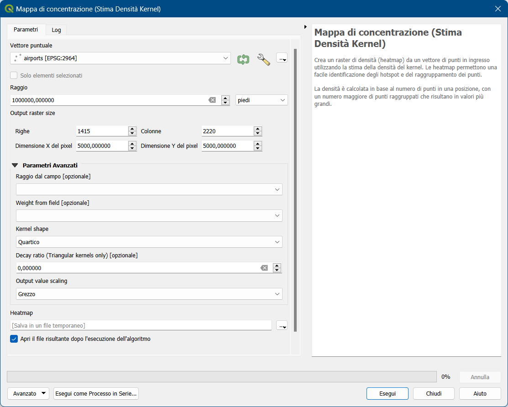Open Raggio dal campo dropdown
This screenshot has width=508, height=407.
pos(149,189)
